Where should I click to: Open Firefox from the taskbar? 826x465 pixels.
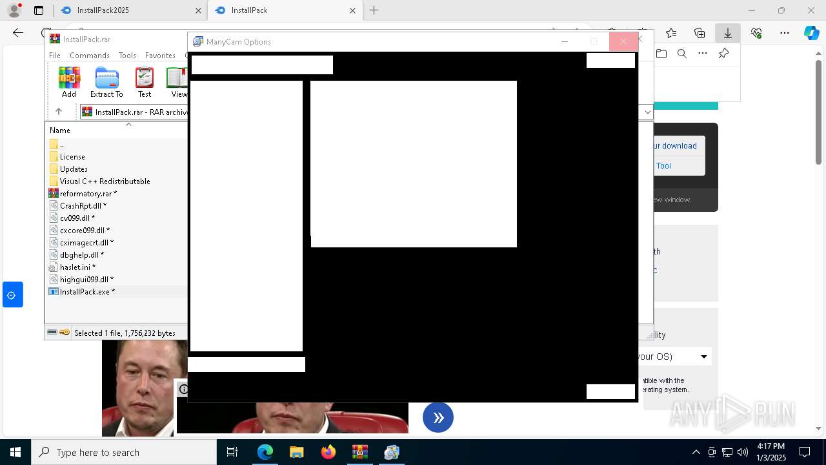tap(328, 452)
